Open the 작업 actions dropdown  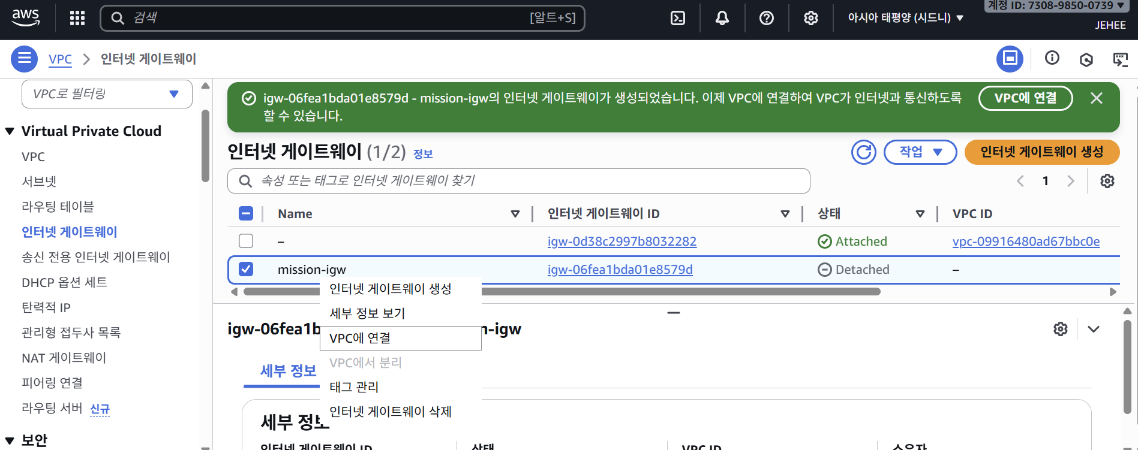click(x=920, y=152)
